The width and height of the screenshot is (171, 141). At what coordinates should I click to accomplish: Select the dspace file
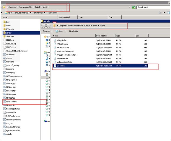click(8, 58)
